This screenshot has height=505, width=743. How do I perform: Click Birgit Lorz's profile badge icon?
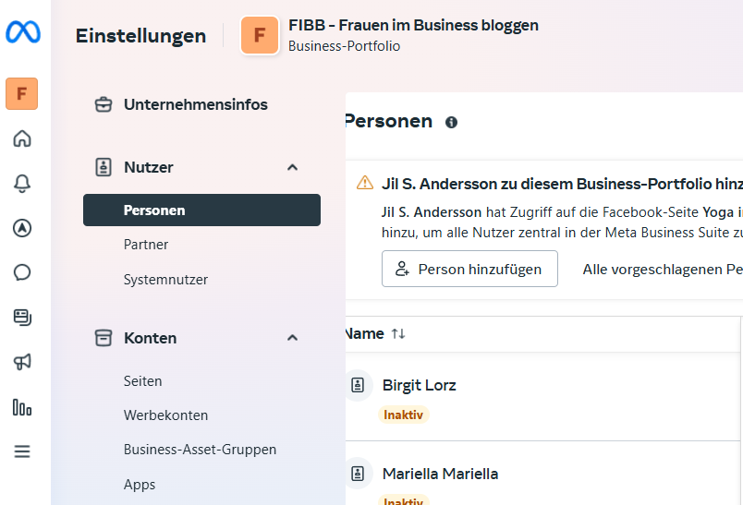[358, 385]
